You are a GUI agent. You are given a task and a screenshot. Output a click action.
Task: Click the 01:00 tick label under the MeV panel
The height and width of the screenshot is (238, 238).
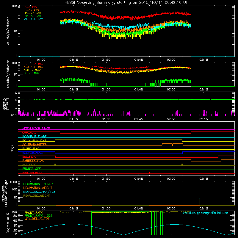click(41, 90)
